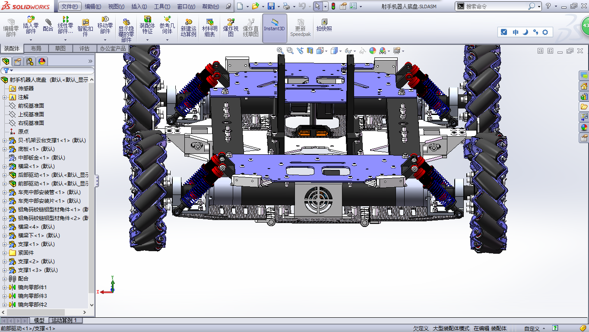The height and width of the screenshot is (332, 589).
Task: Toggle the Select arrow cursor tool
Action: click(317, 6)
